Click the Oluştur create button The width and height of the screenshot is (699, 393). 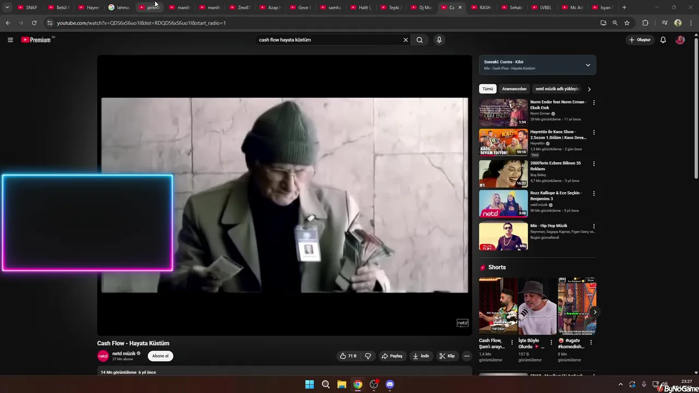click(x=640, y=40)
